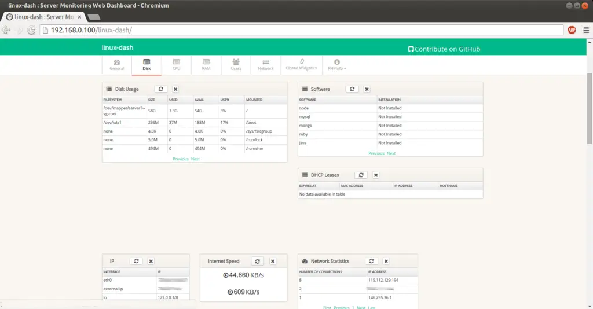Sort Disk Usage by FILESYSTEM column

[x=125, y=100]
